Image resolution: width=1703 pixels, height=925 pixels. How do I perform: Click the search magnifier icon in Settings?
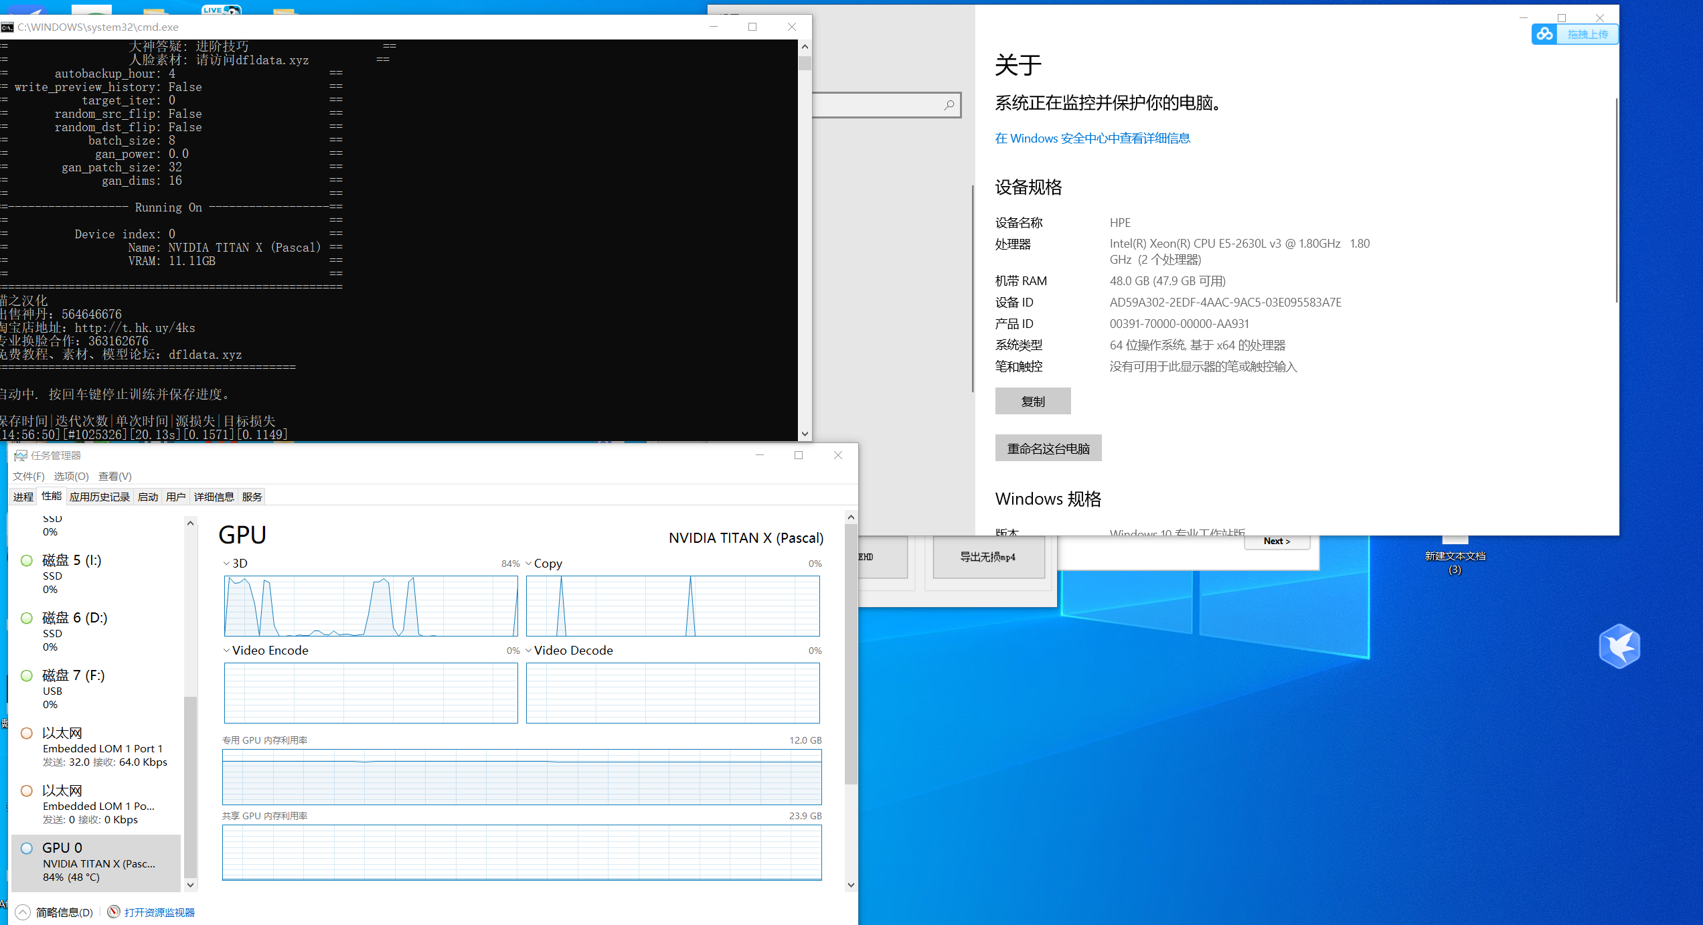(949, 105)
